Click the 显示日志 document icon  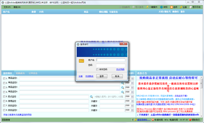pos(191,7)
